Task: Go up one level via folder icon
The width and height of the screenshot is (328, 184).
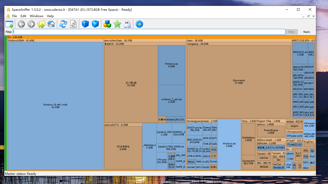Action: click(x=41, y=24)
